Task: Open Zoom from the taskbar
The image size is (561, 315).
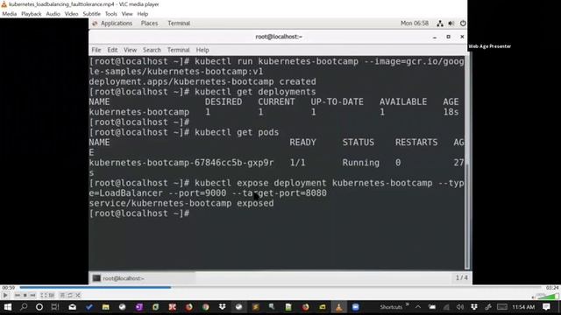Action: coord(355,307)
